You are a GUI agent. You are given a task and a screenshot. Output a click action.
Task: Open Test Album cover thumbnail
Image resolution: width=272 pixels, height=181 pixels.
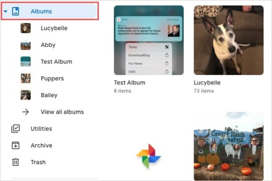pos(149,40)
